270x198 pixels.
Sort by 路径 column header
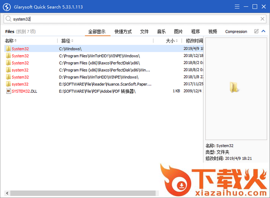(x=67, y=41)
